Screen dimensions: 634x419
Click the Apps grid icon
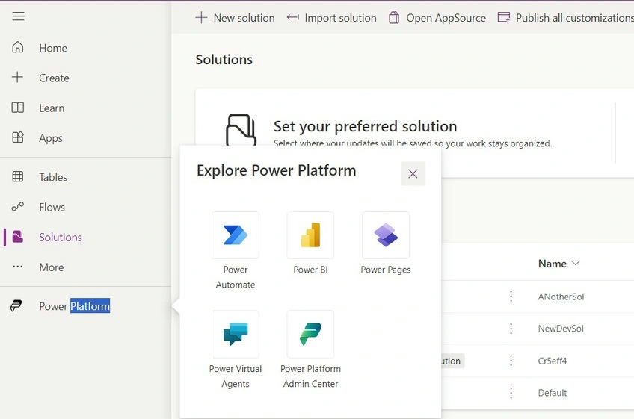coord(18,137)
